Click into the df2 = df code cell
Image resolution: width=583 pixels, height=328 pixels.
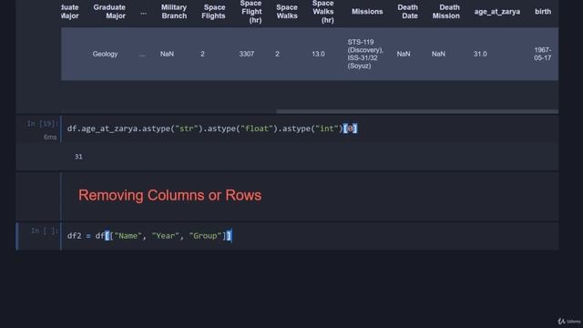click(310, 236)
